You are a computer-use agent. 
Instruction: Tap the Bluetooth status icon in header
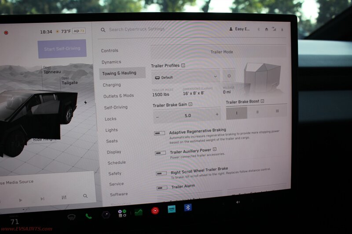coord(259,29)
